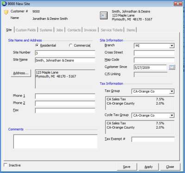185x173 pixels.
Task: Click into the Site Number field
Action: pos(65,53)
